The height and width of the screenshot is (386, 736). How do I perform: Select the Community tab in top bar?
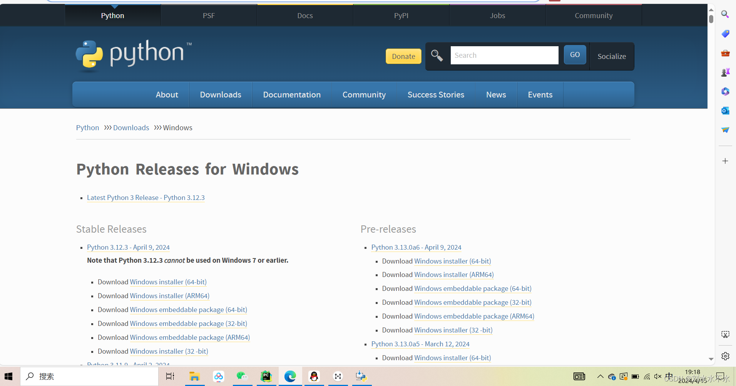(594, 15)
